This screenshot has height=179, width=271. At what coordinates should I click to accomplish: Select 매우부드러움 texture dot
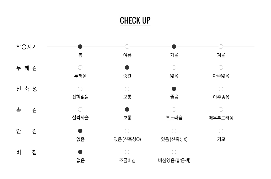221,109
